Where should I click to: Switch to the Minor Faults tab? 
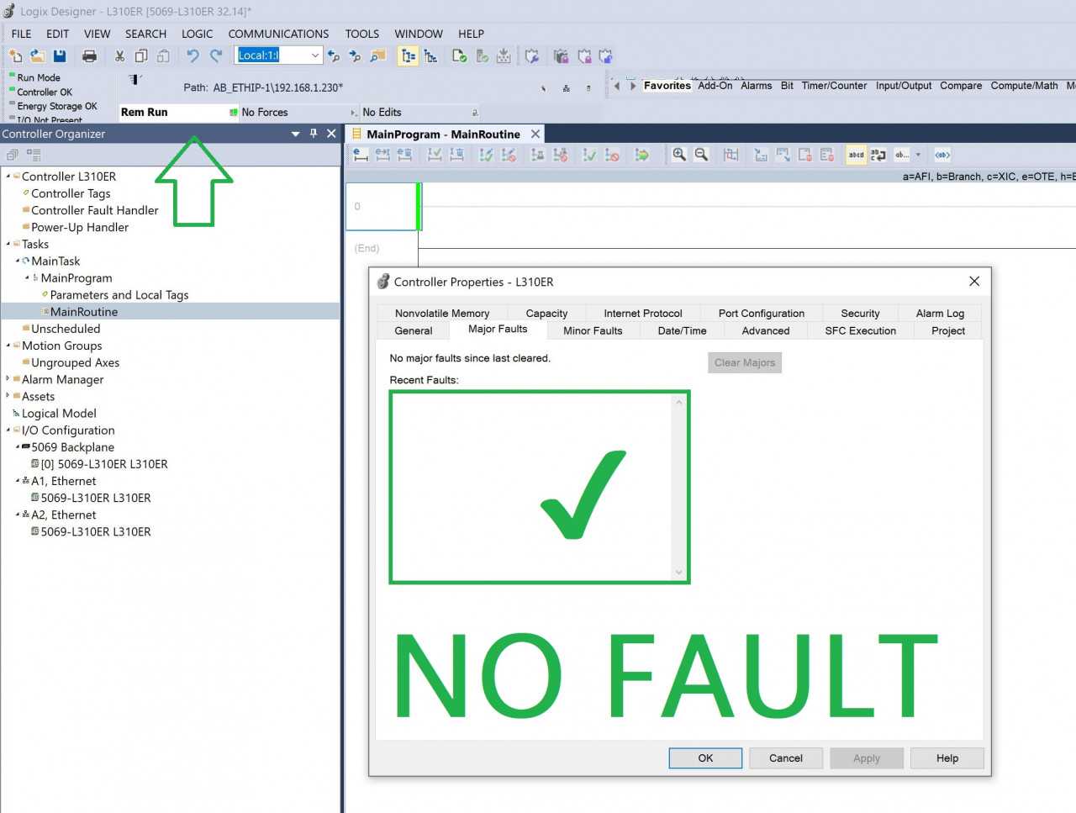click(x=593, y=330)
